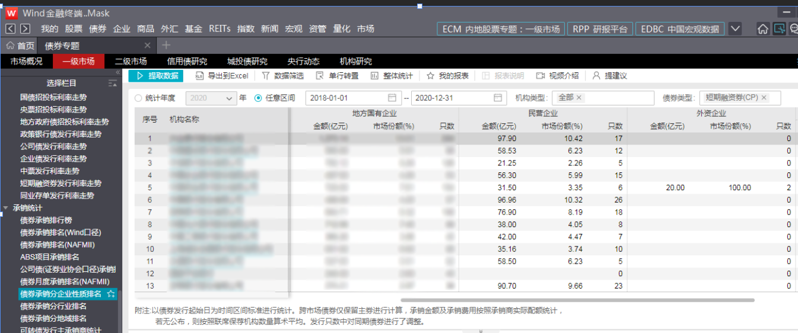The image size is (798, 333).
Task: Collapse the 承销统计 tree section
Action: (x=6, y=208)
